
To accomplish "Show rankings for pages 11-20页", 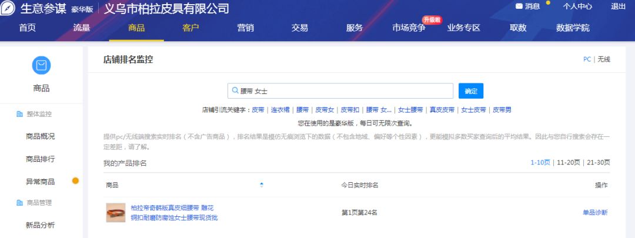I will click(569, 163).
